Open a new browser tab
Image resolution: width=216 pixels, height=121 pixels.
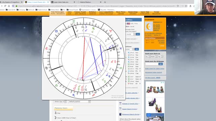[105, 2]
